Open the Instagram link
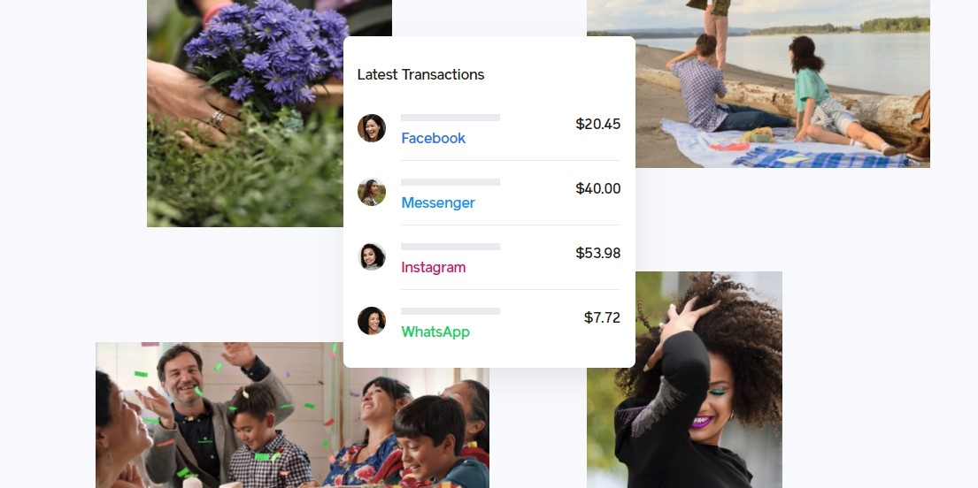Viewport: 978px width, 488px height. 434,267
